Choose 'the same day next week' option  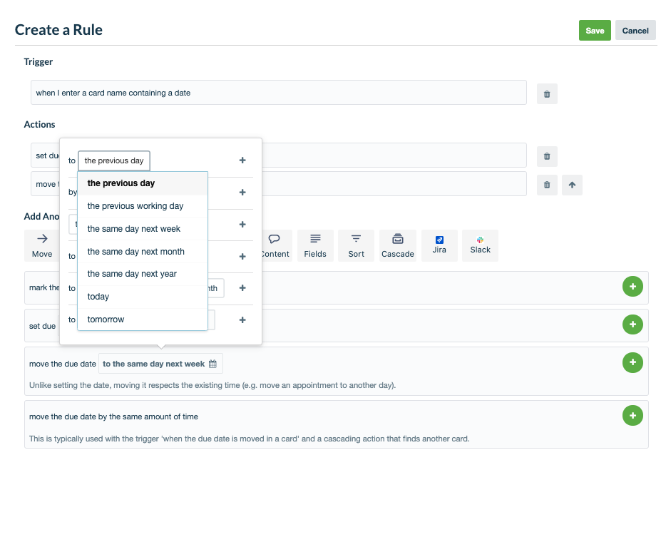tap(143, 229)
